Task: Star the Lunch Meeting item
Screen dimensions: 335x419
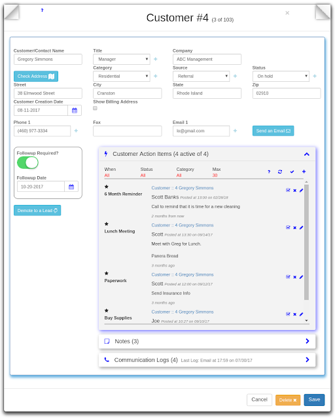Action: (x=107, y=224)
